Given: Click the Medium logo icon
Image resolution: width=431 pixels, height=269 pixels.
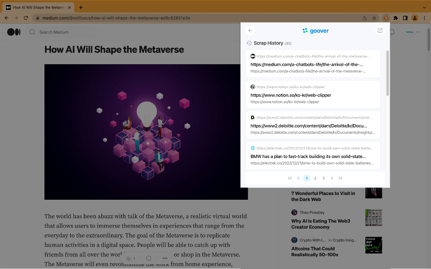Looking at the screenshot, I should tap(14, 32).
